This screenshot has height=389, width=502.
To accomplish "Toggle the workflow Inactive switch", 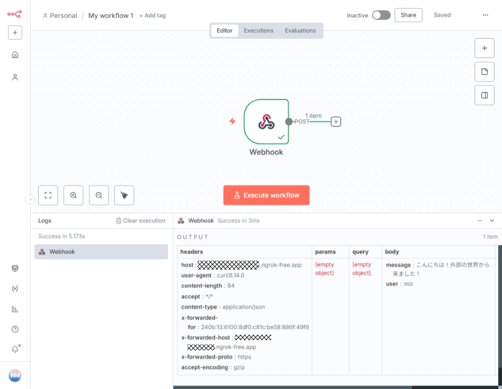I will [381, 15].
